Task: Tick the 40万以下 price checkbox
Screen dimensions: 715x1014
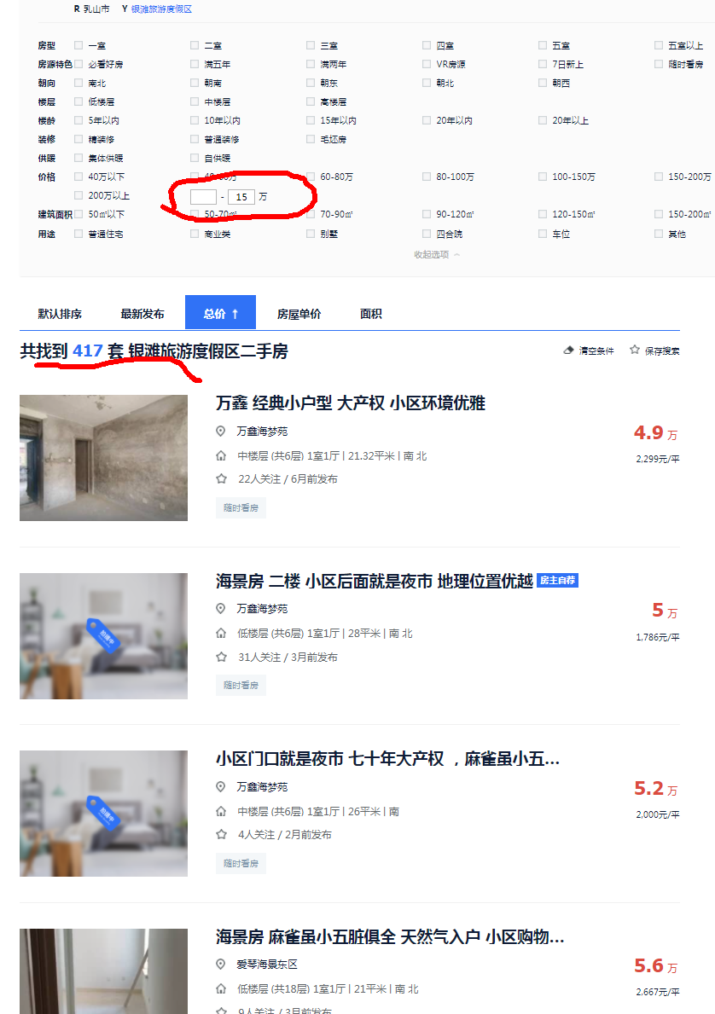Action: (78, 177)
